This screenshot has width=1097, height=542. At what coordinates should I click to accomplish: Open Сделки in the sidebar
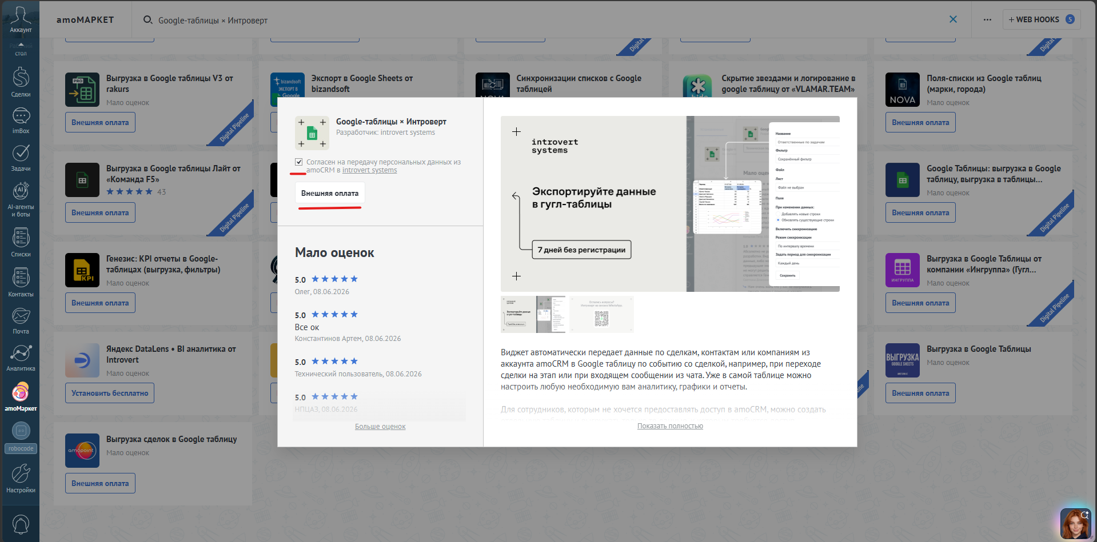[x=21, y=82]
